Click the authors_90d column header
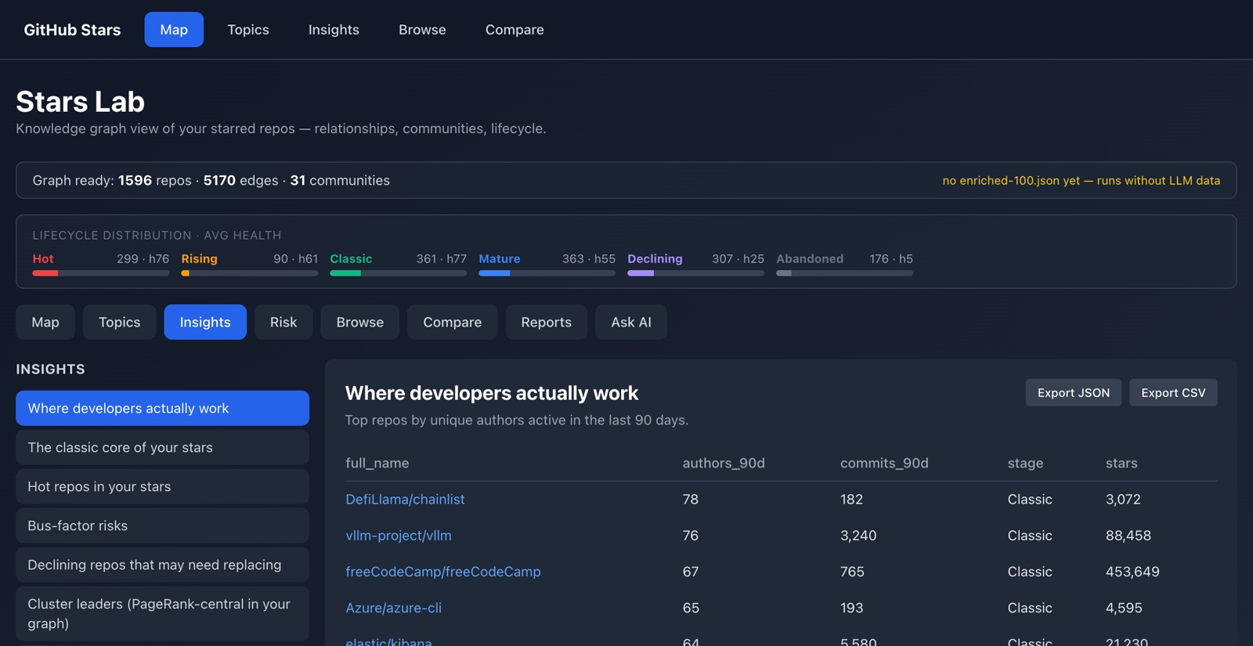Screen dimensions: 1253x646 [724, 463]
